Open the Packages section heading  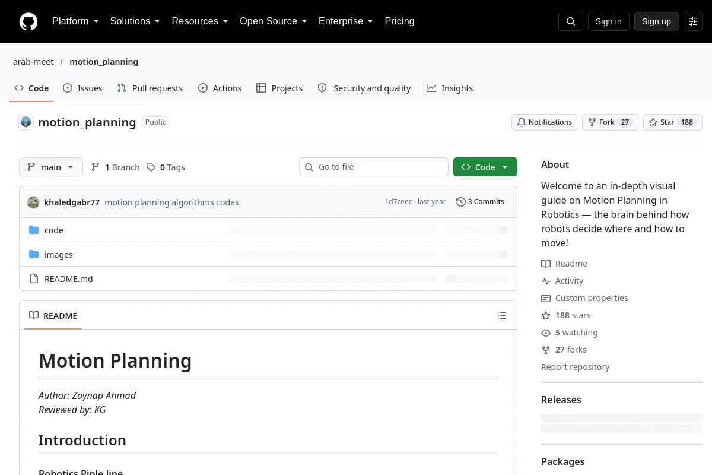(563, 461)
